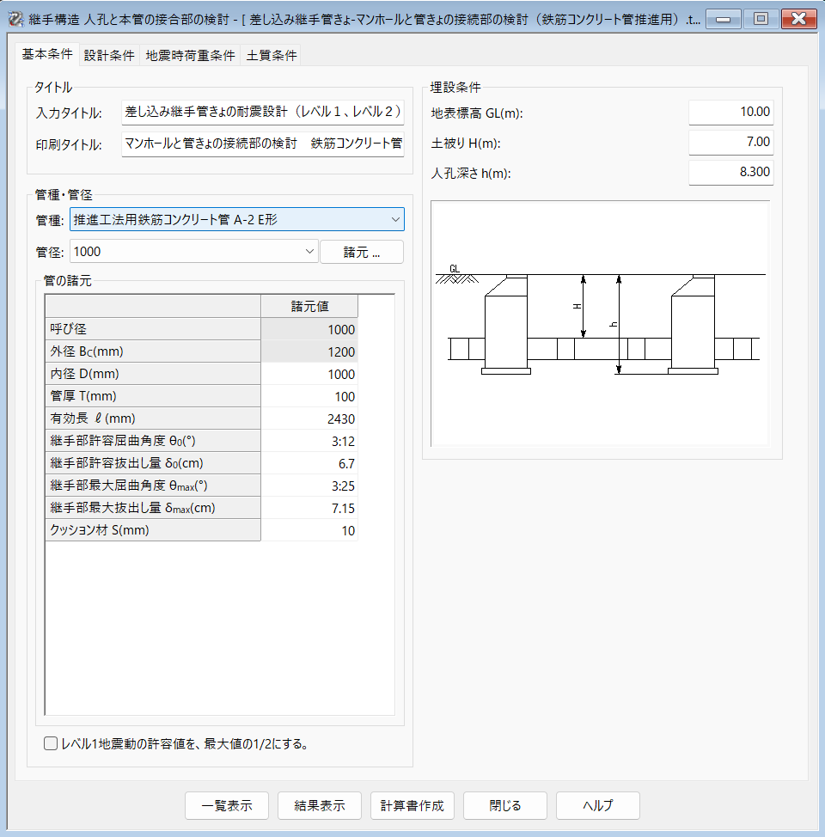
Task: Click the 入力タイトル text field
Action: pyautogui.click(x=262, y=112)
